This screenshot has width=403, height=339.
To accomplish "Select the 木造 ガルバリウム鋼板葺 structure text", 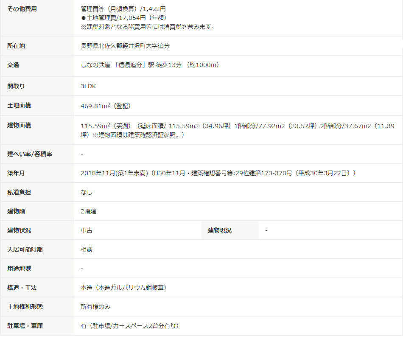I will tap(123, 288).
